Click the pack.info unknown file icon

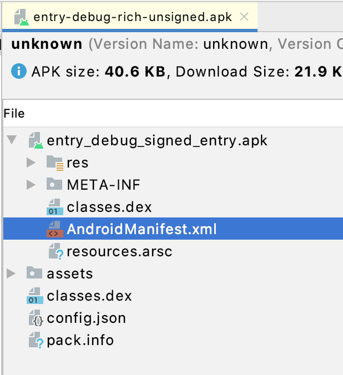point(36,340)
